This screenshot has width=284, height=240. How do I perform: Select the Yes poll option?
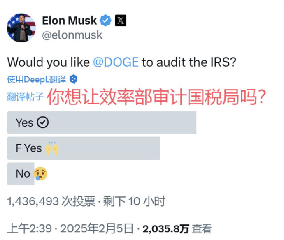102,122
